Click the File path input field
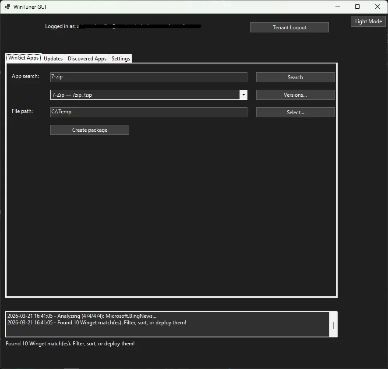The height and width of the screenshot is (369, 388). [x=149, y=112]
